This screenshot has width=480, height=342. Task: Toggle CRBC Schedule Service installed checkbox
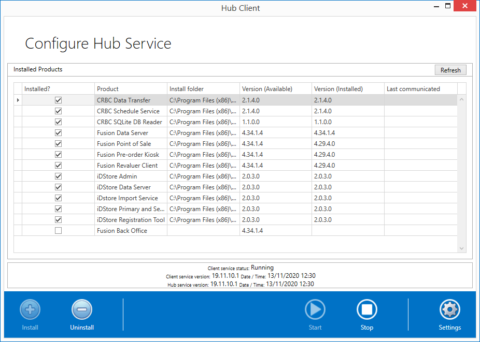tap(58, 111)
